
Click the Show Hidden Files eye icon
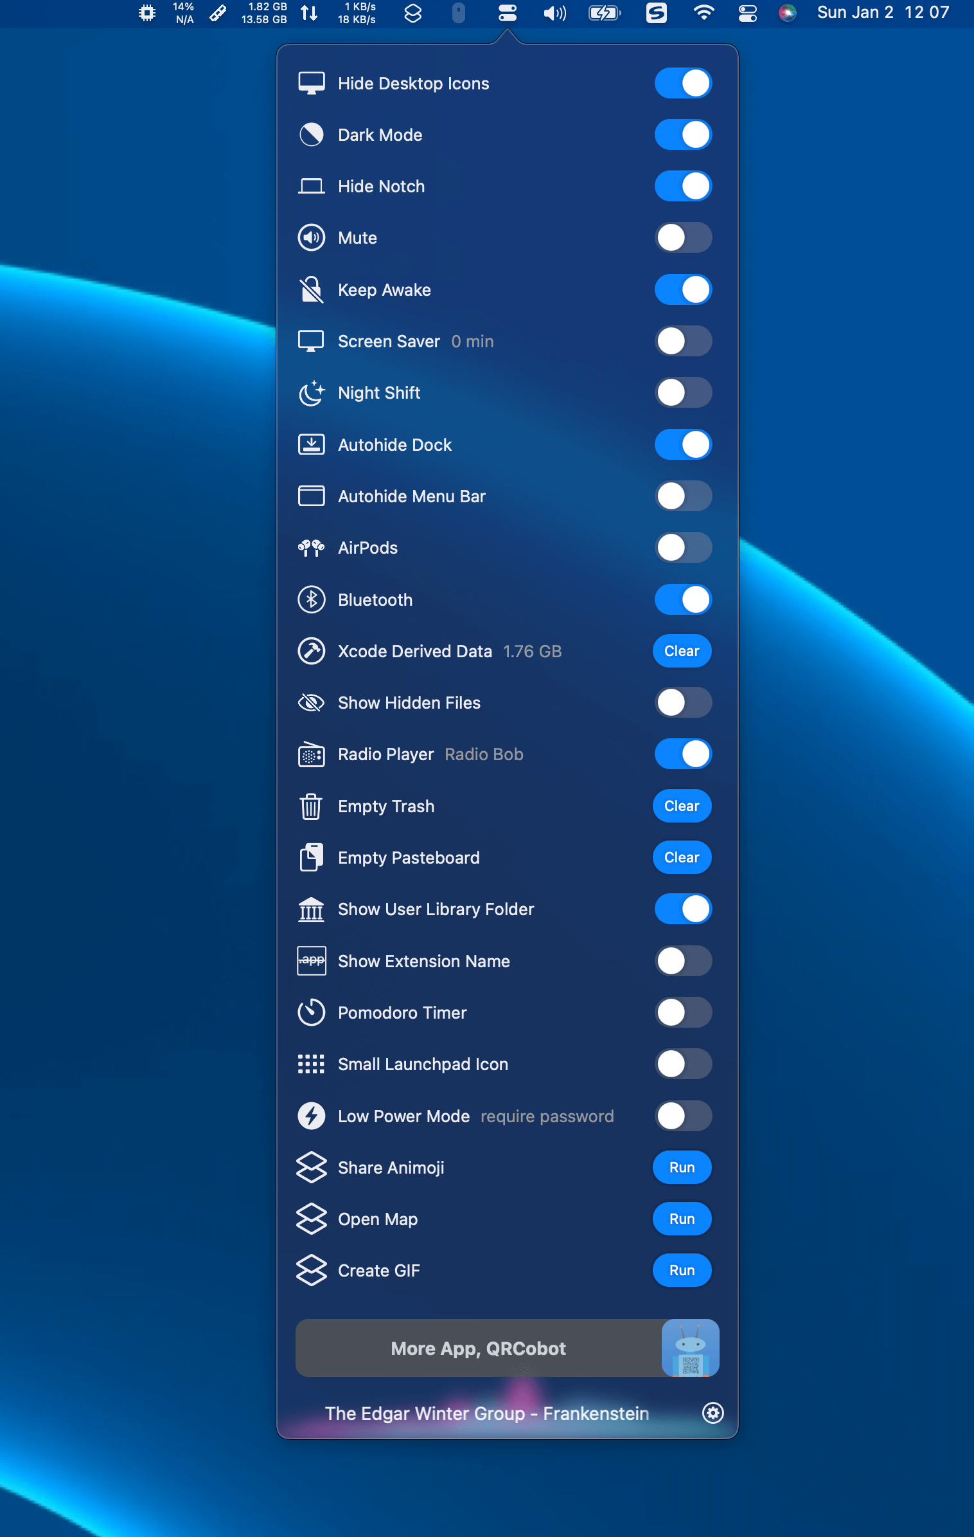pos(312,703)
